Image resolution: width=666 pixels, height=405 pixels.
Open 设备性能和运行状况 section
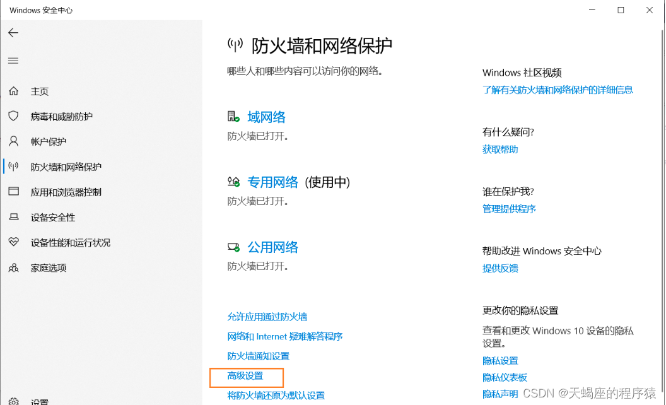[x=71, y=243]
